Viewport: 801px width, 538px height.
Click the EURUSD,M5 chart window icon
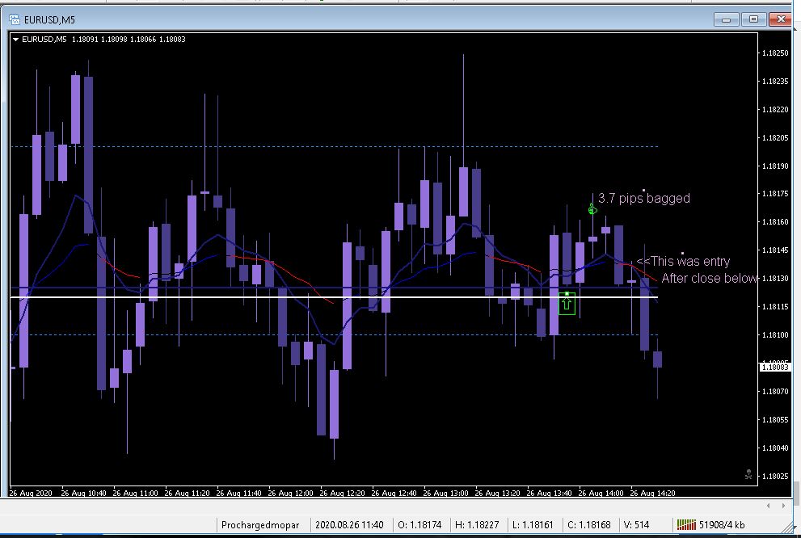[x=15, y=20]
